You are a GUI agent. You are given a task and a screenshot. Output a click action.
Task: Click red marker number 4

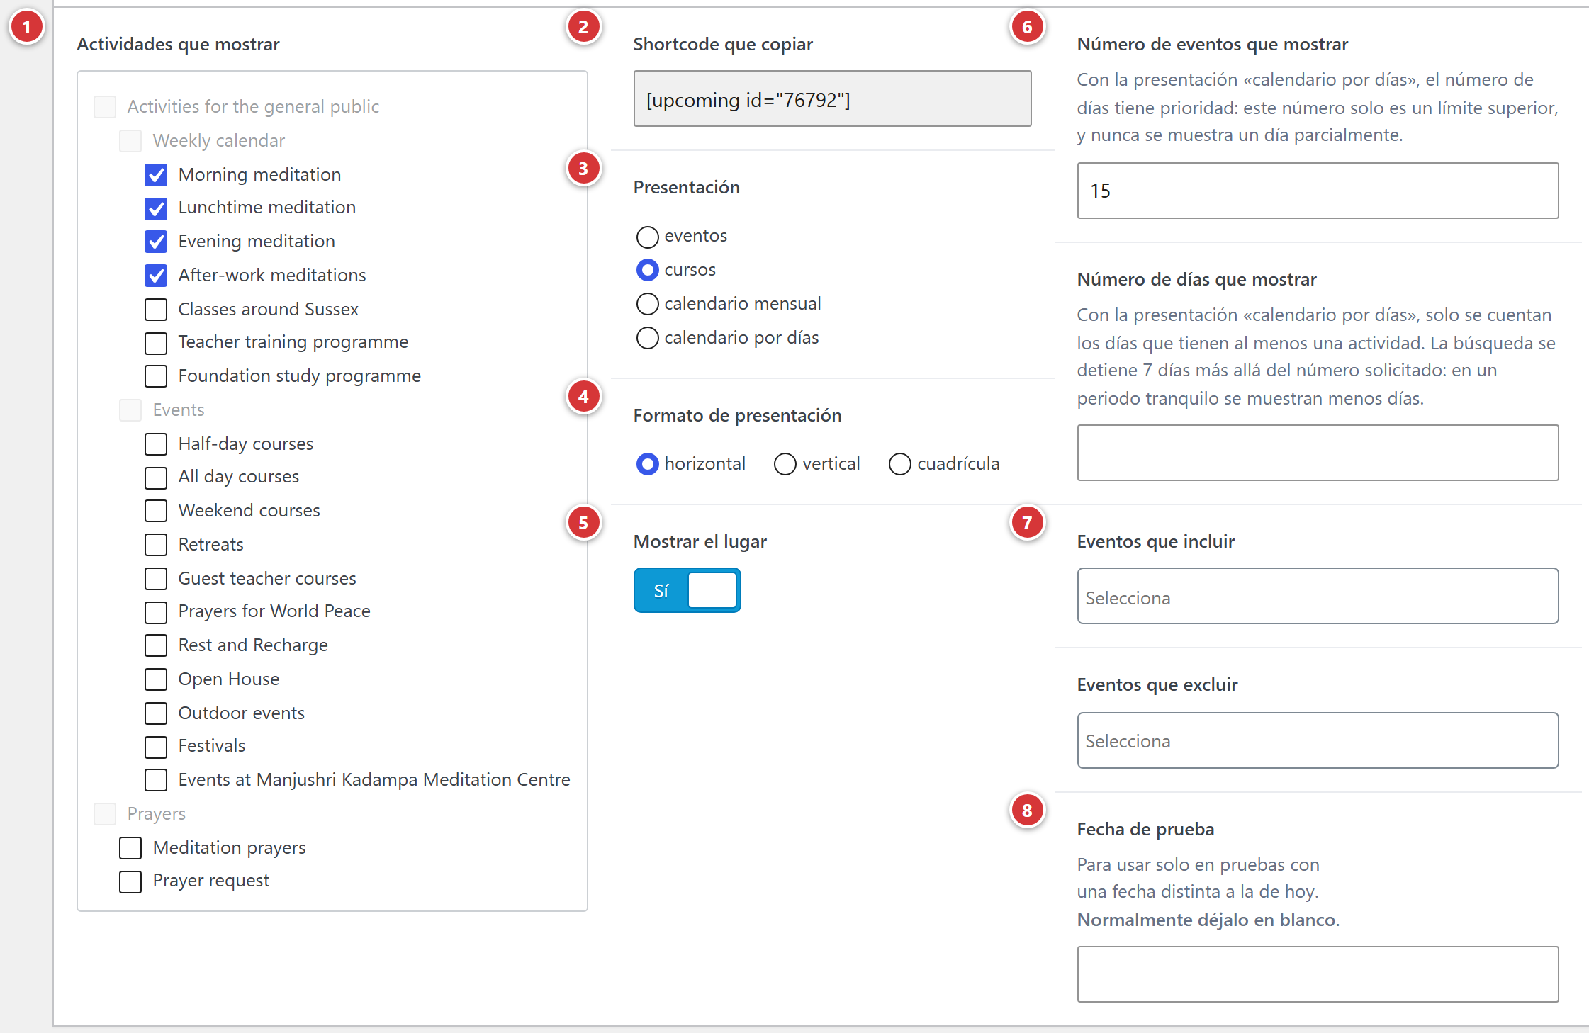pyautogui.click(x=583, y=397)
